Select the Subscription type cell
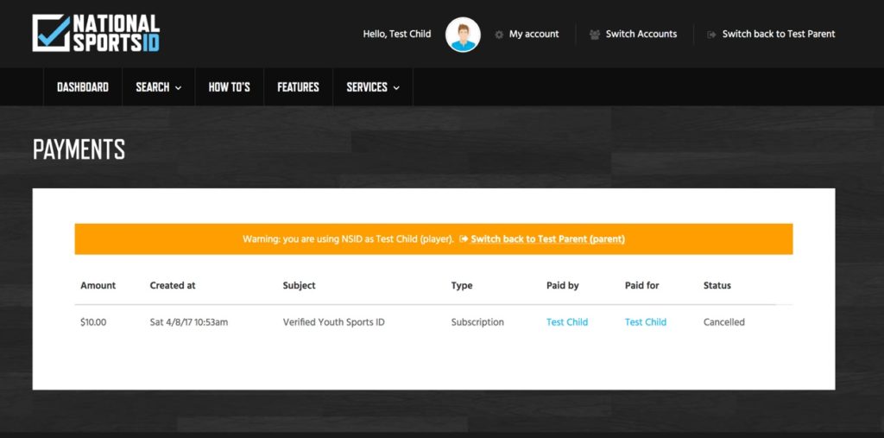The width and height of the screenshot is (884, 438). click(477, 322)
